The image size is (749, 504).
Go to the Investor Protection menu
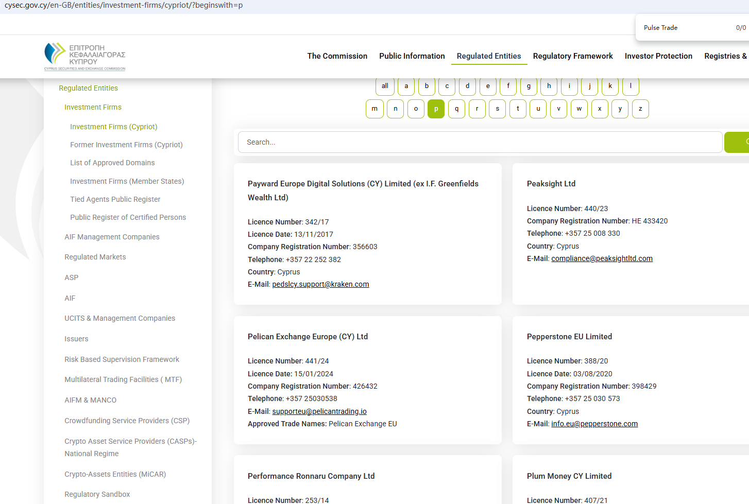pyautogui.click(x=658, y=56)
